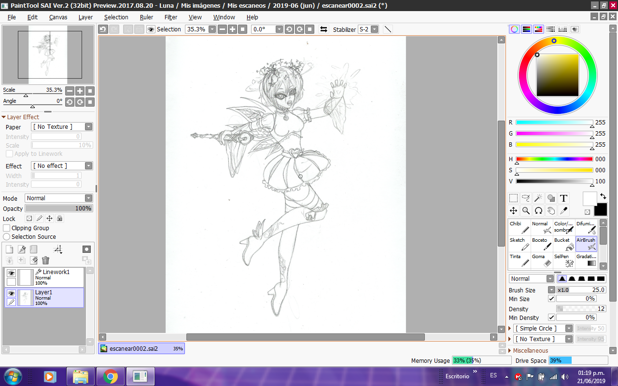The image size is (618, 386).
Task: Create a new layer folder
Action: coord(33,249)
